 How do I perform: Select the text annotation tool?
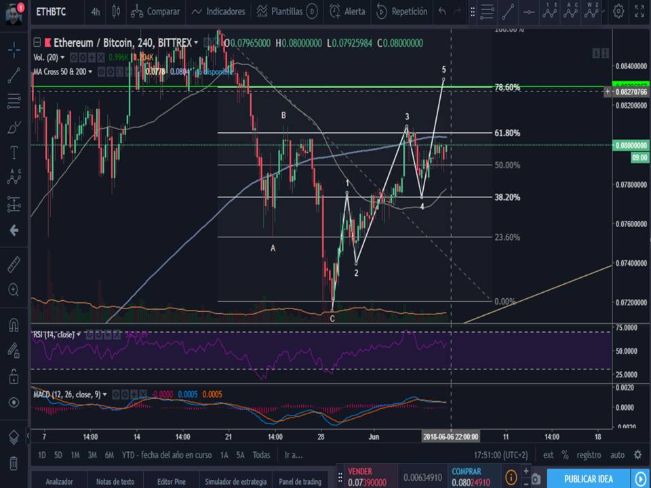(x=14, y=152)
